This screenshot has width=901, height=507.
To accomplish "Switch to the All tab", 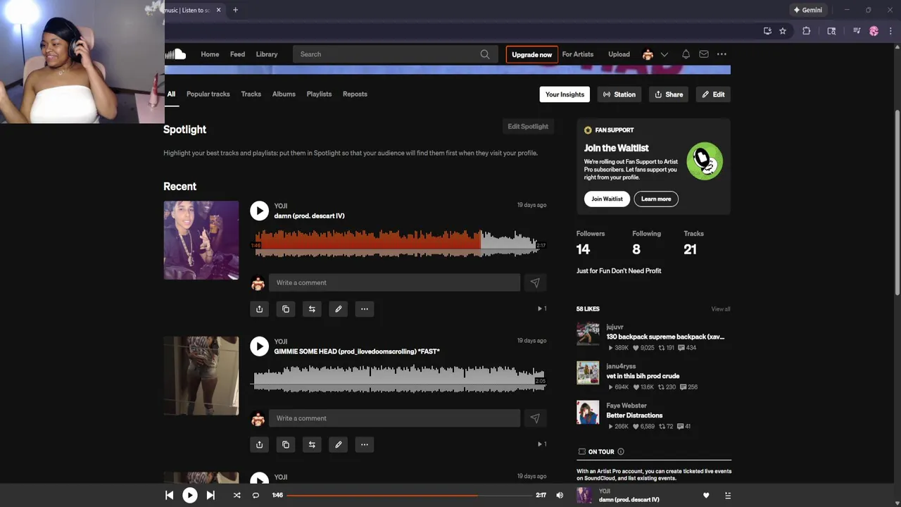I will 171,94.
